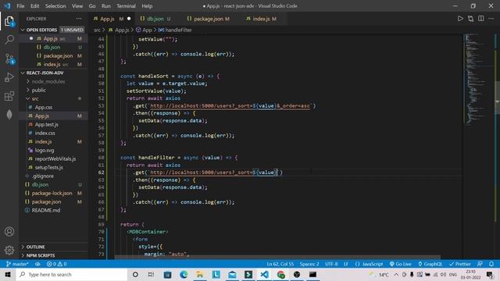Open App.test.js in file tree
Image resolution: width=500 pixels, height=281 pixels.
[47, 125]
